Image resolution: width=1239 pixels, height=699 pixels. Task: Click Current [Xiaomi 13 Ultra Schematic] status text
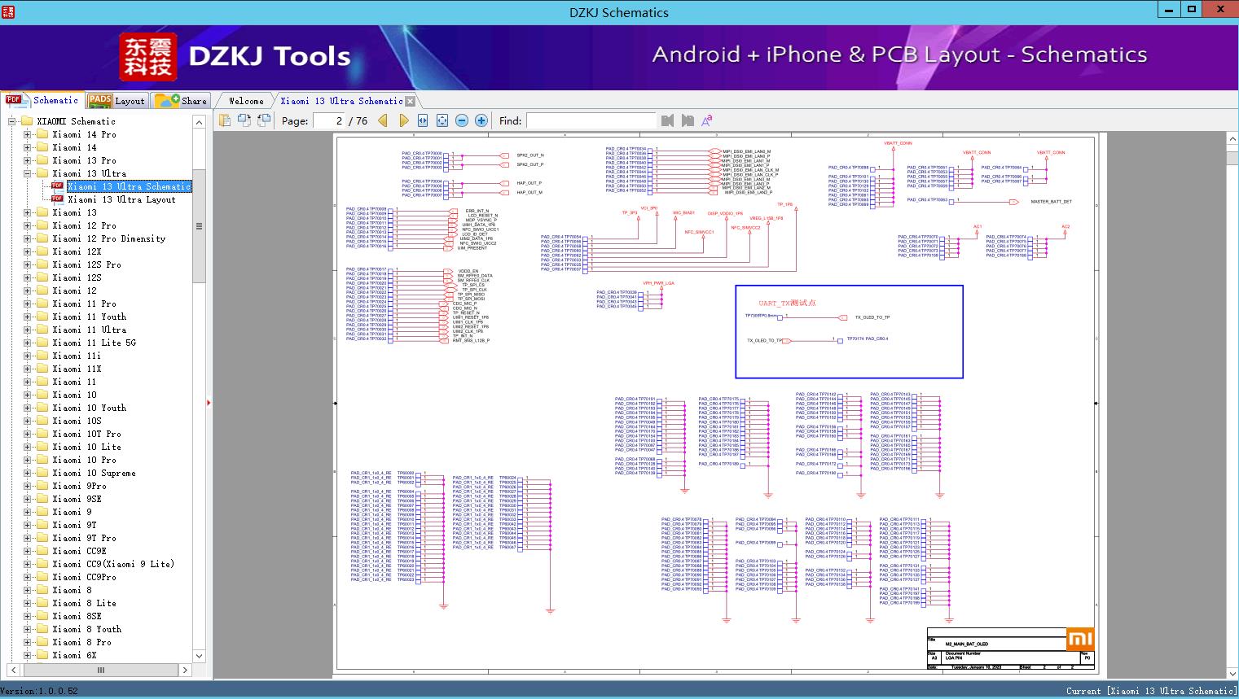pyautogui.click(x=1152, y=691)
